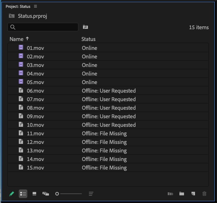This screenshot has height=203, width=217.
Task: Open the Project Status panel menu
Action: (x=35, y=6)
